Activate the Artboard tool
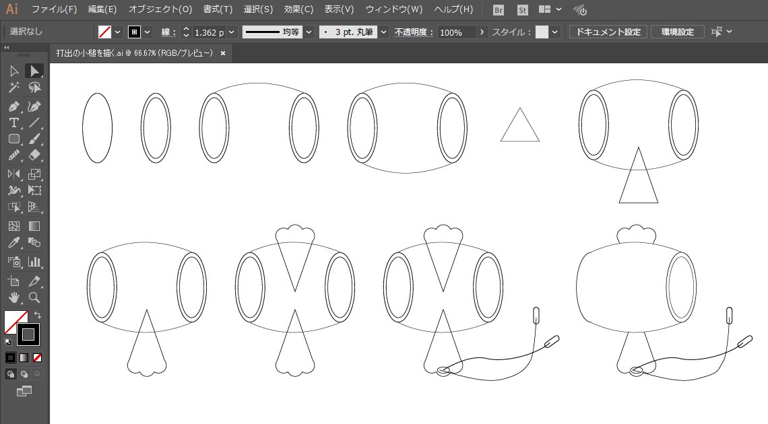This screenshot has width=768, height=424. [x=14, y=281]
